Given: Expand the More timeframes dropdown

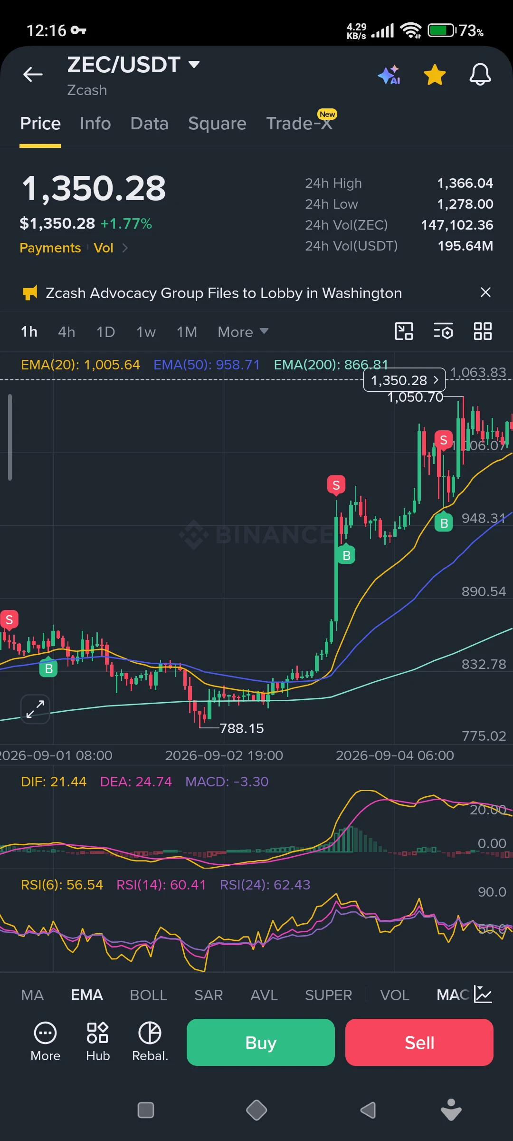Looking at the screenshot, I should point(243,332).
